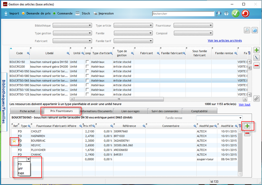Click the green checkmark validate button
The height and width of the screenshot is (185, 262).
236,13
